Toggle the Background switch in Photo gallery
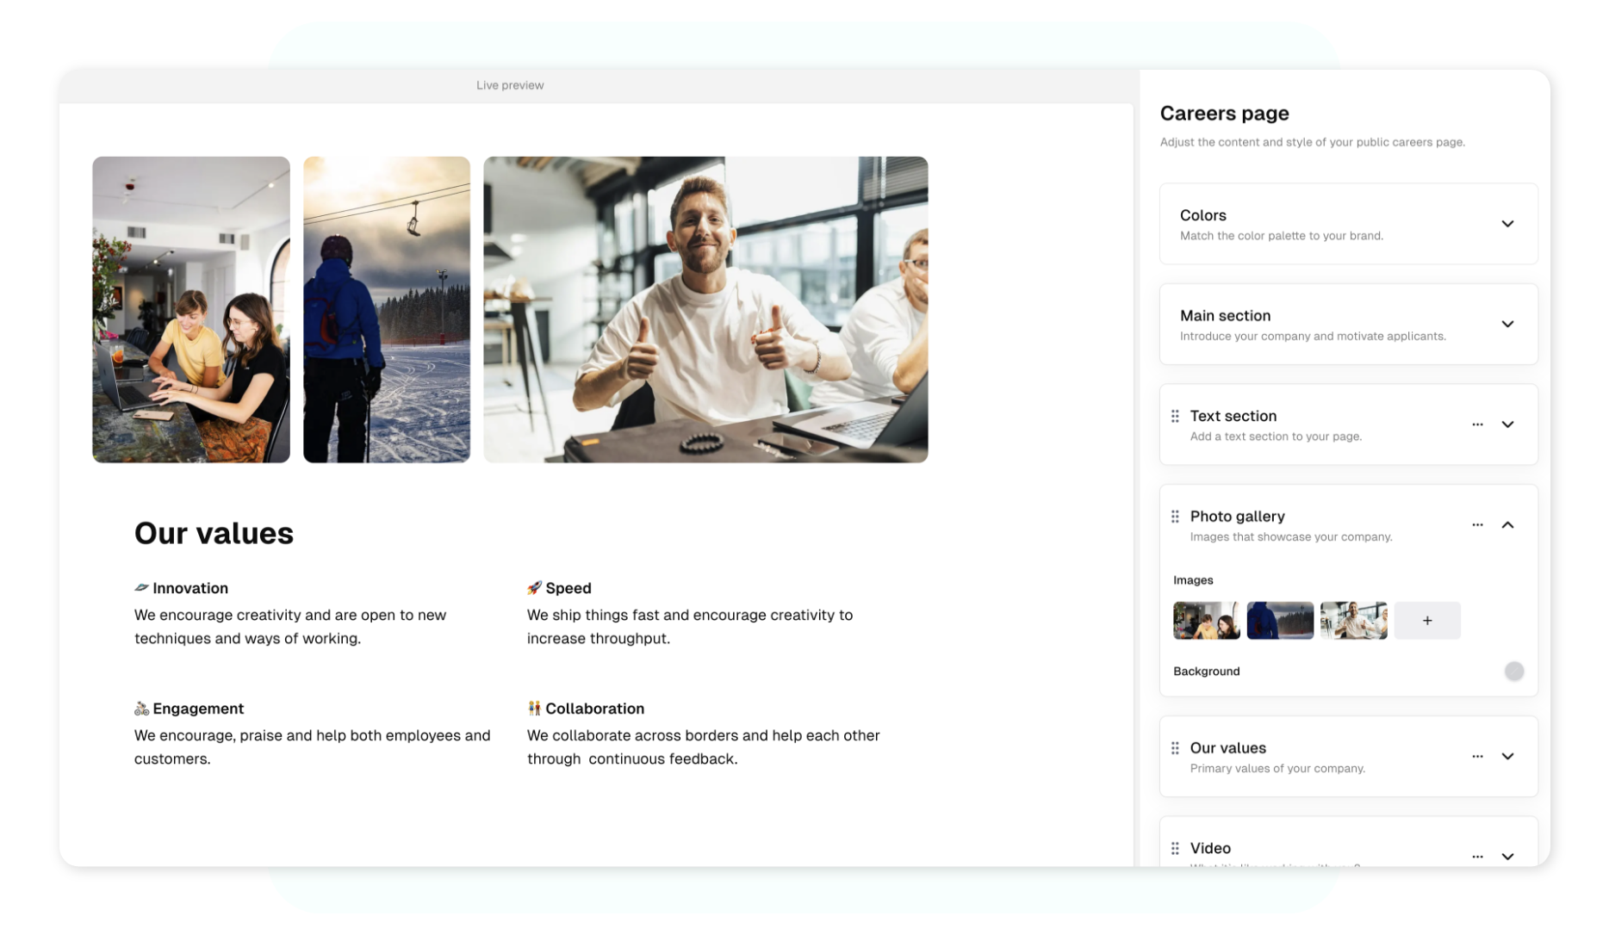The image size is (1609, 935). pos(1513,672)
